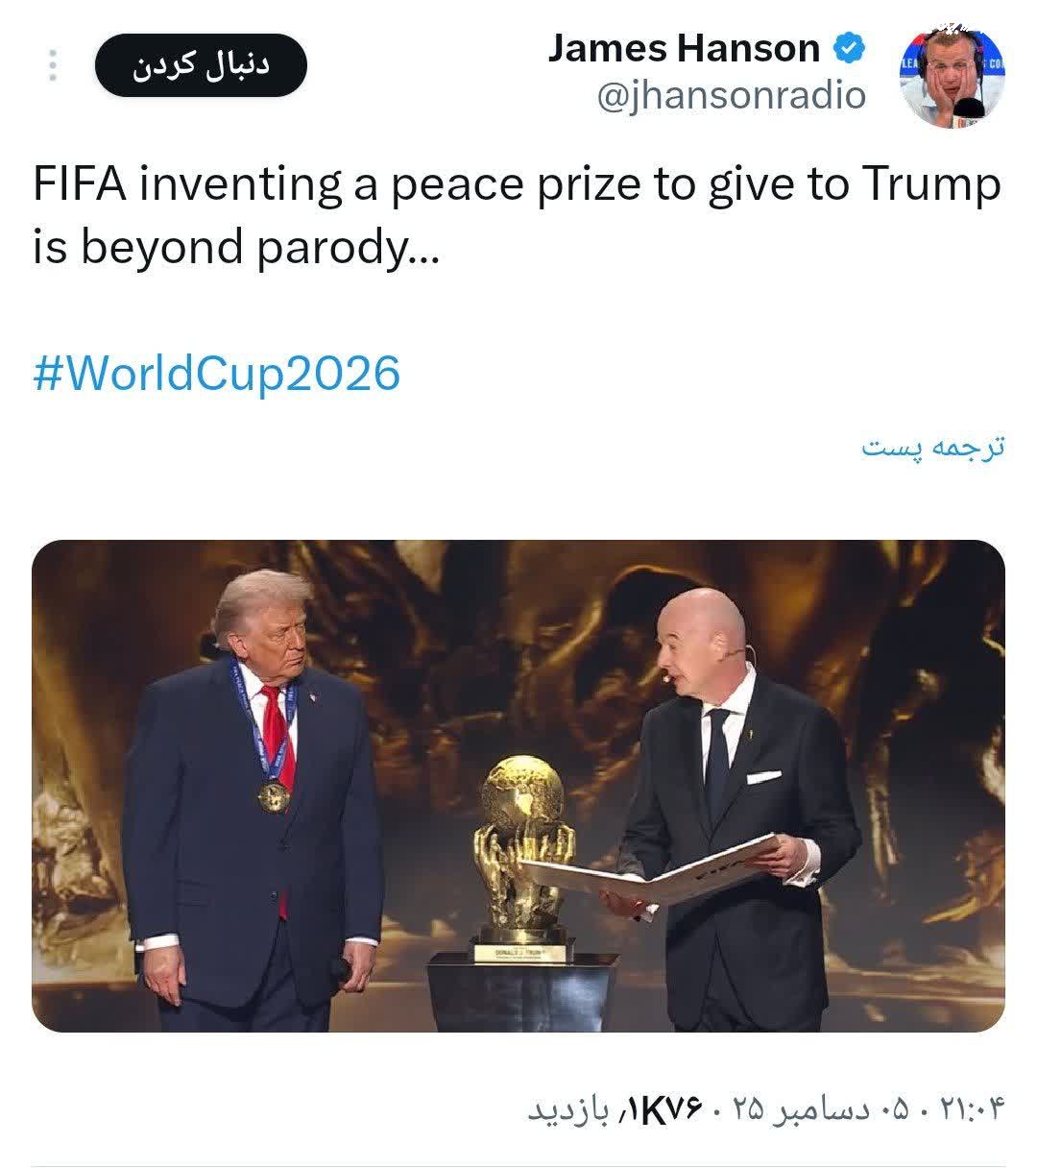The image size is (1037, 1168).
Task: Open the #WorldCup2026 hashtag
Action: point(216,373)
